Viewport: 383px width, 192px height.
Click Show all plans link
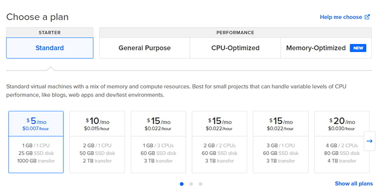click(x=354, y=183)
